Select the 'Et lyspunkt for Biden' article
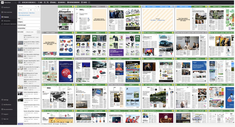 point(29,43)
